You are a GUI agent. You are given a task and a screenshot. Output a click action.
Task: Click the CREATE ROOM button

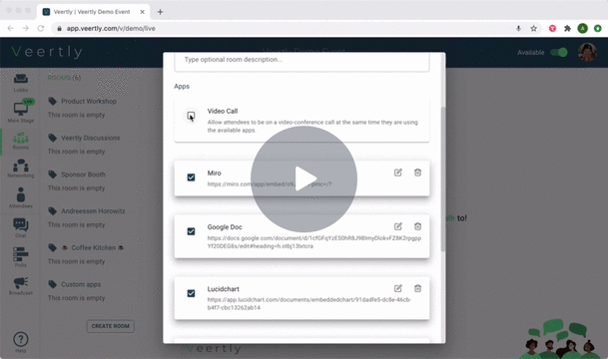coord(111,326)
